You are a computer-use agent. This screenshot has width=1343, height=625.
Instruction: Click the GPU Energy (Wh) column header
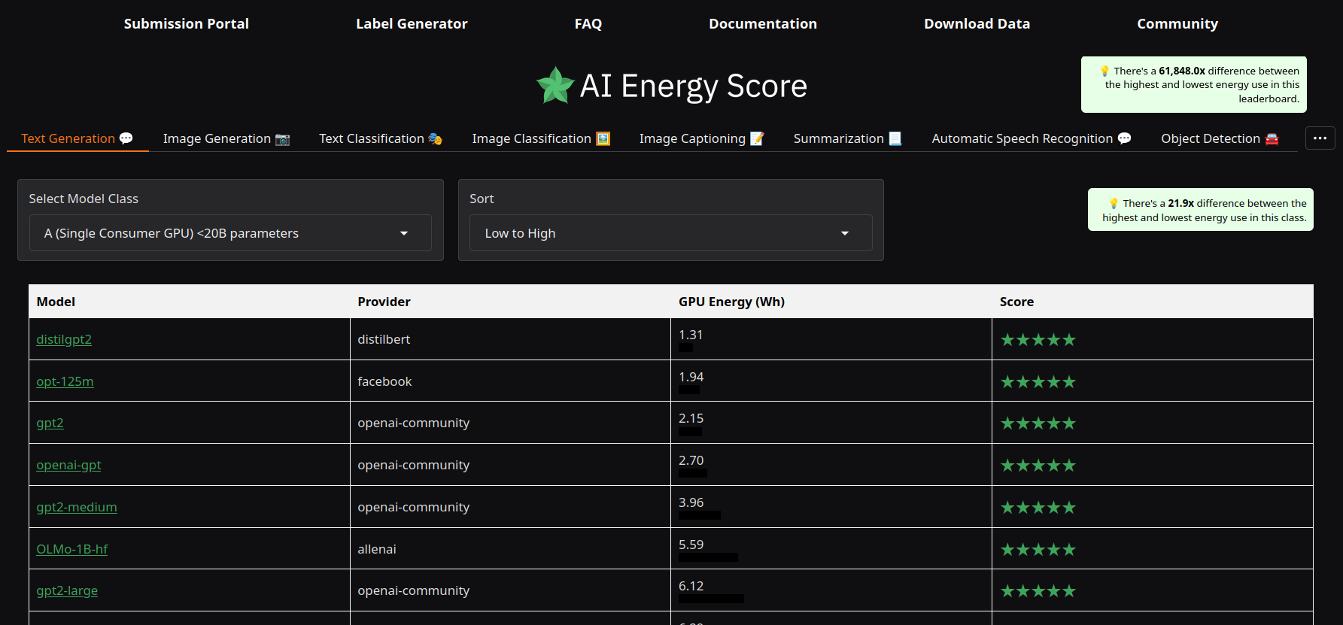pos(731,302)
